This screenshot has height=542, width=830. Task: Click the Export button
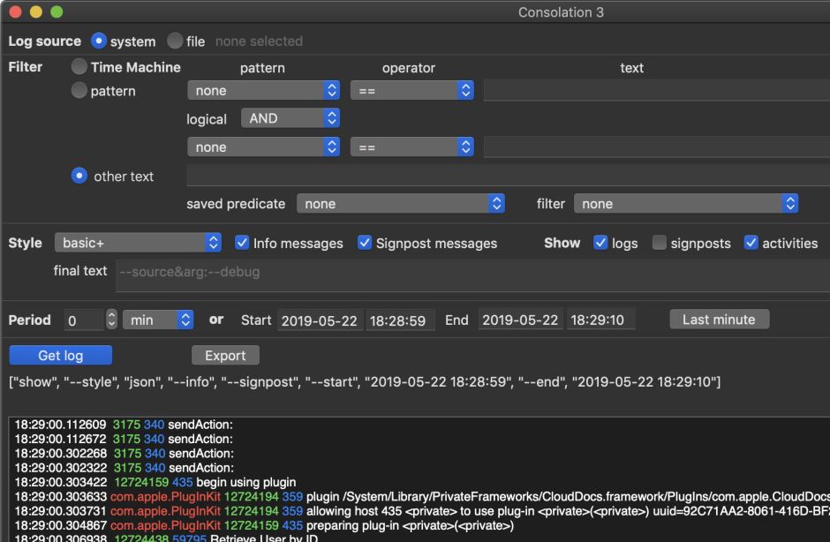pos(225,356)
